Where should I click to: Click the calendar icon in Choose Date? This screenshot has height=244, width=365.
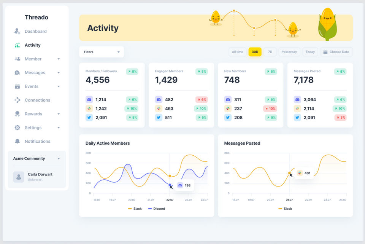[x=325, y=52]
